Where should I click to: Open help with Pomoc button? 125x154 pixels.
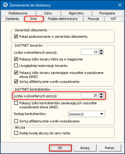110,148
